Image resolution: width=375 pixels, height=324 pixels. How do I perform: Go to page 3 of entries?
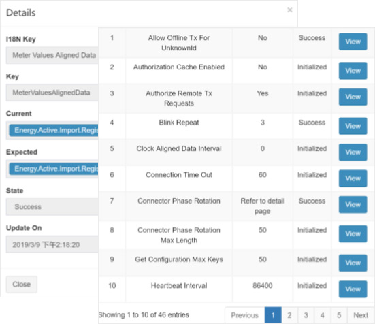pyautogui.click(x=306, y=315)
